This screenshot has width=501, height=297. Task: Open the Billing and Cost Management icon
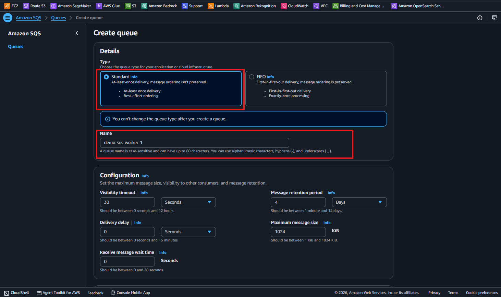[335, 6]
